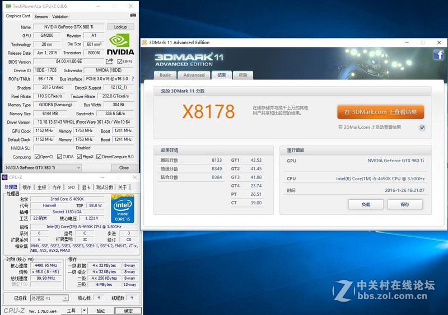Select the 显卡 tab in CPU-Z
The height and width of the screenshot is (315, 448).
coord(86,187)
